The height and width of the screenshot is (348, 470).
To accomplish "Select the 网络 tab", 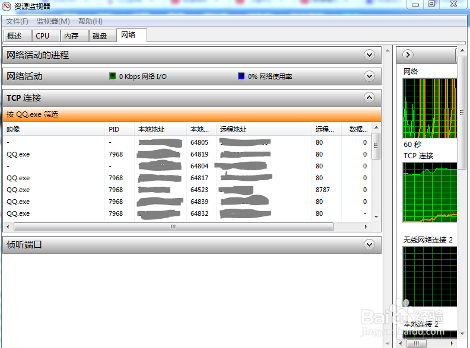I will [132, 36].
